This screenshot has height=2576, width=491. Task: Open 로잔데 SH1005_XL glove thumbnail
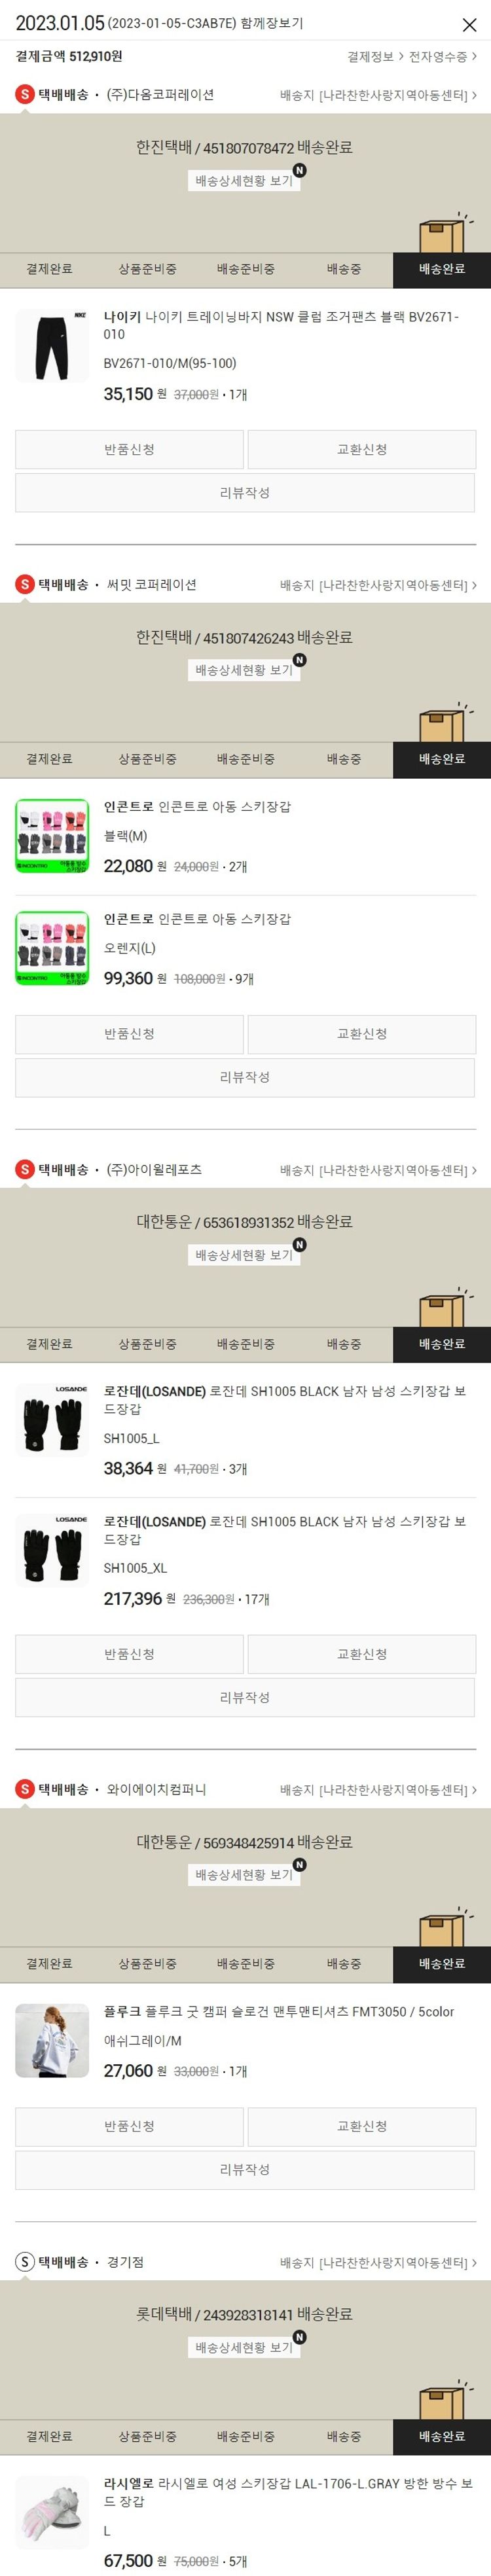tap(52, 1550)
